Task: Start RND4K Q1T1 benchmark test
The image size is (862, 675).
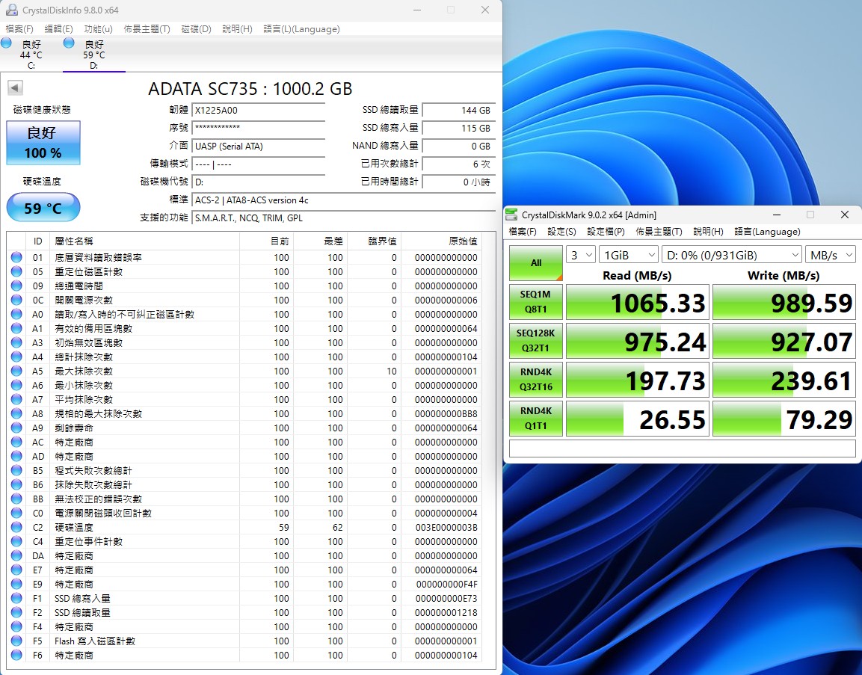Action: coord(536,419)
